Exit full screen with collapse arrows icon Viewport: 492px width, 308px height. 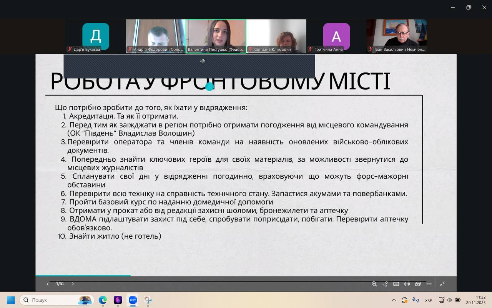(x=442, y=284)
